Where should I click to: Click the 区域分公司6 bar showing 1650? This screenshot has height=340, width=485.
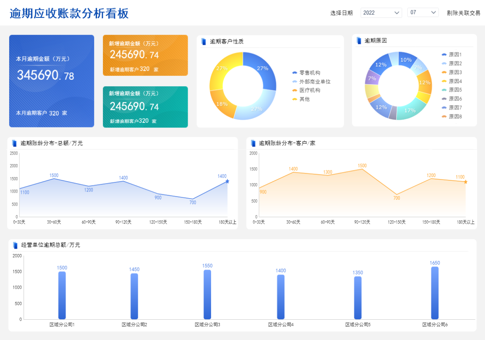[x=435, y=293]
